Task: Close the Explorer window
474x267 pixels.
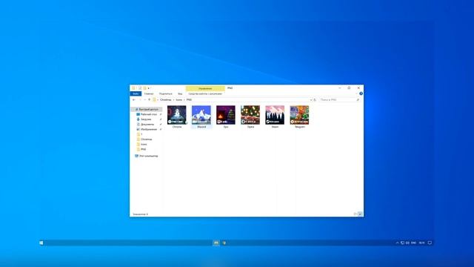Action: 358,88
